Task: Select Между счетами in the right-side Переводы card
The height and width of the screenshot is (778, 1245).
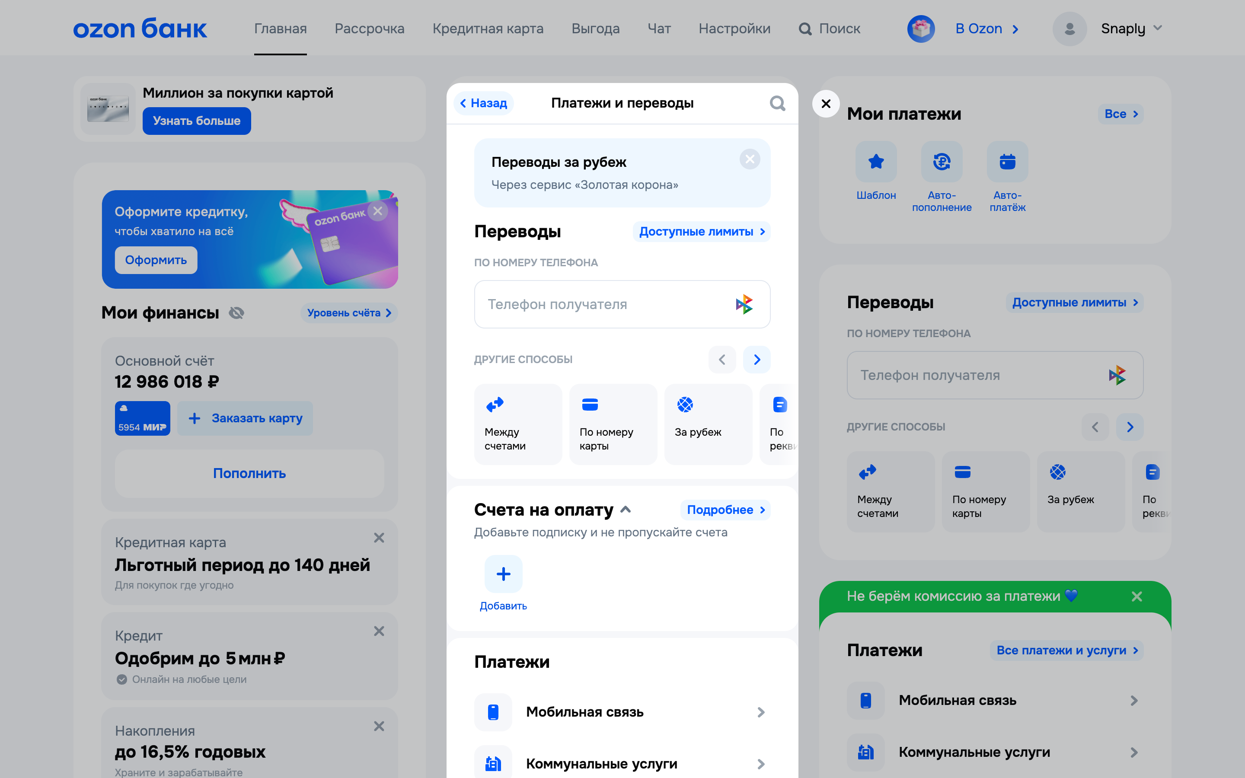Action: [x=891, y=492]
